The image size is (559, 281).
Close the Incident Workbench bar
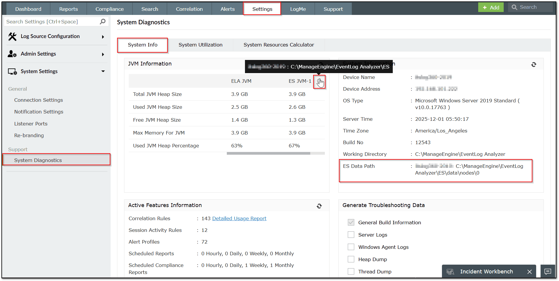coord(529,272)
